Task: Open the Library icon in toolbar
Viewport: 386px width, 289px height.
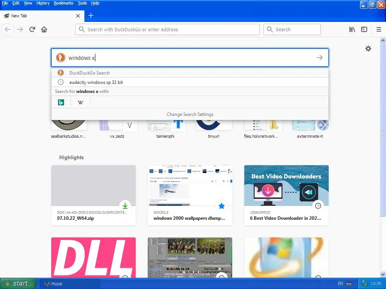Action: (x=352, y=29)
